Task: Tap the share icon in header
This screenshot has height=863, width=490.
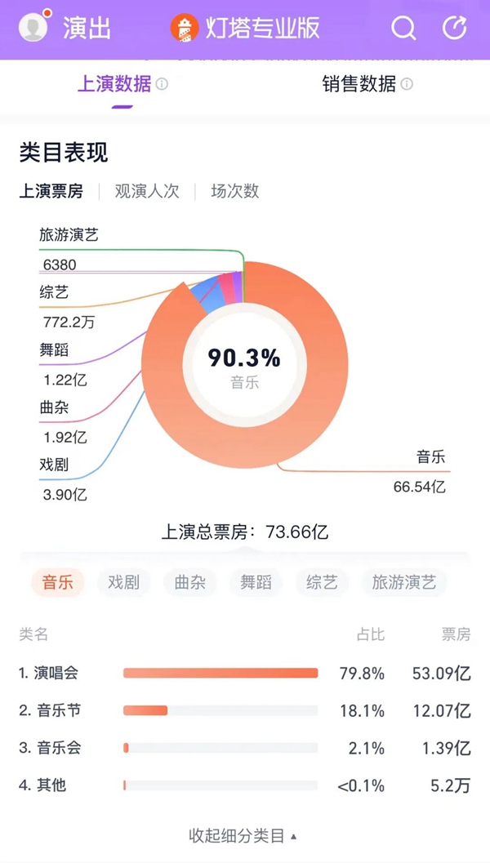Action: 454,29
